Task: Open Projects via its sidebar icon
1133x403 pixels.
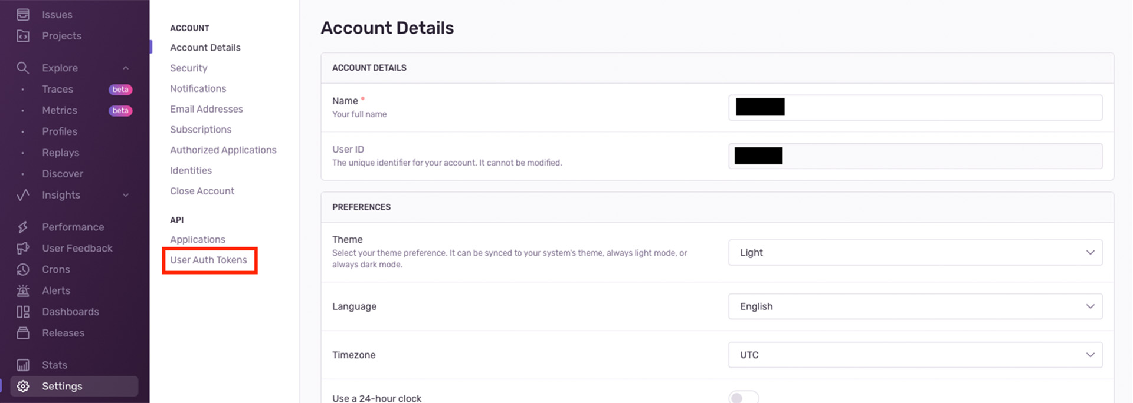Action: 23,36
